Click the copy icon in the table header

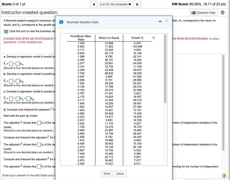click(x=154, y=38)
